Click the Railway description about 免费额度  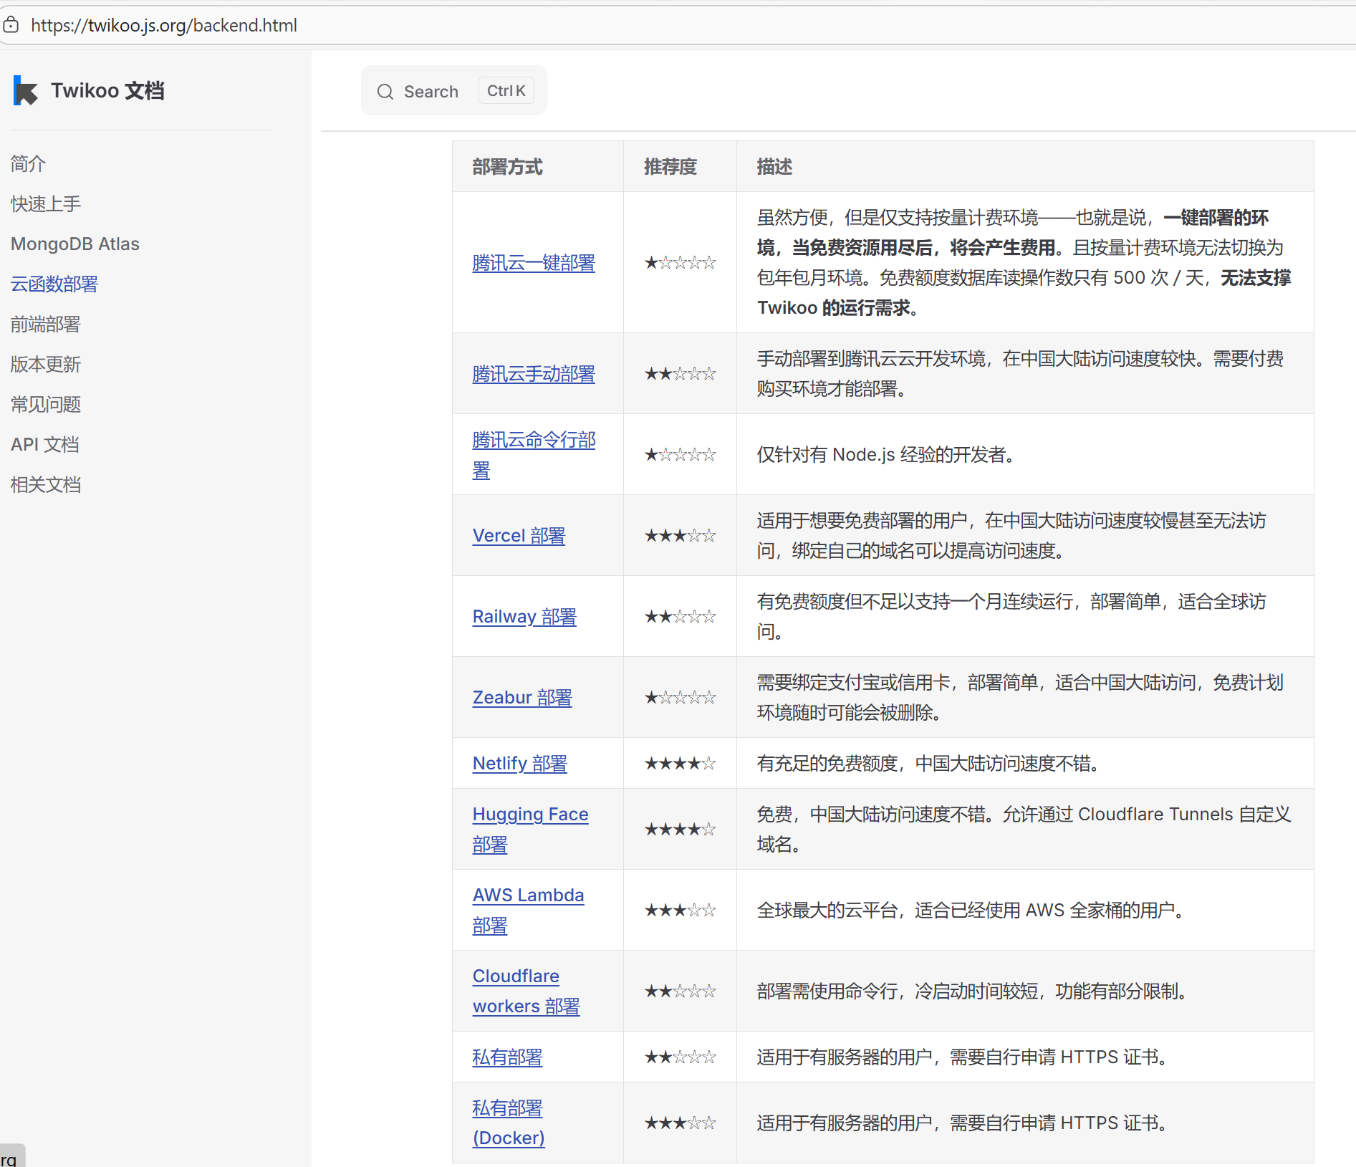(x=1011, y=617)
